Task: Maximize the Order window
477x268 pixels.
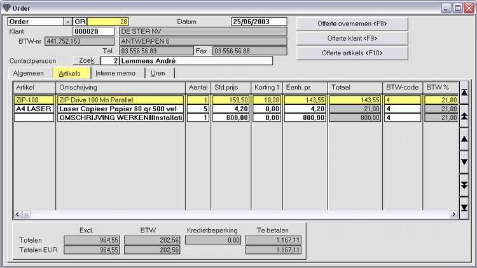Action: pyautogui.click(x=457, y=8)
